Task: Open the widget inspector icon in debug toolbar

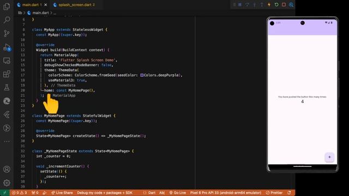Action: tap(291, 5)
